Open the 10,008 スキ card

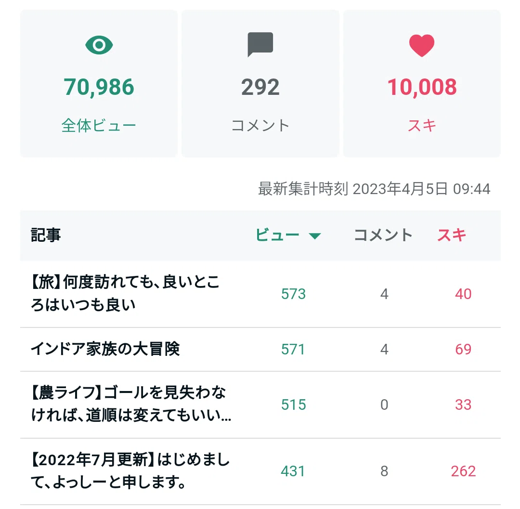(422, 83)
